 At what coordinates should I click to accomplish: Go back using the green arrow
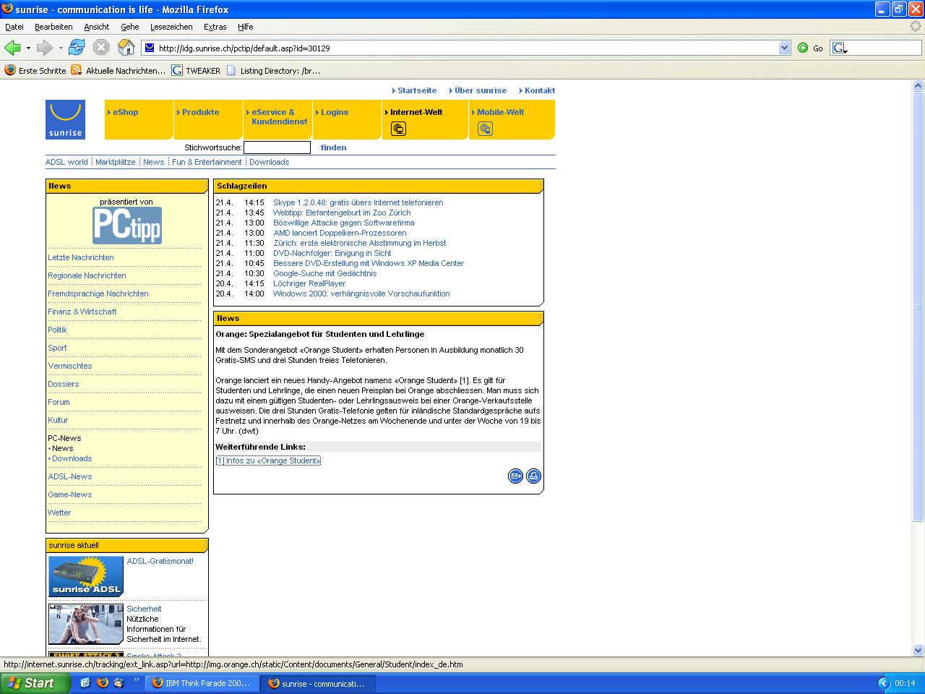tap(12, 48)
